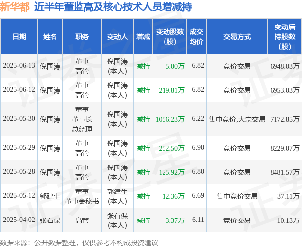Click the 董事 董事会秘书 position cell
Image resolution: width=302 pixels, height=247 pixels.
(x=82, y=196)
